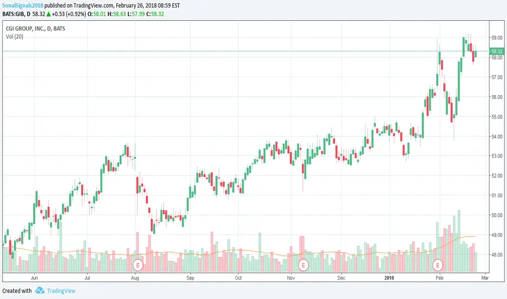Image resolution: width=507 pixels, height=299 pixels.
Task: Click the 58.32 current price label
Action: click(x=497, y=52)
